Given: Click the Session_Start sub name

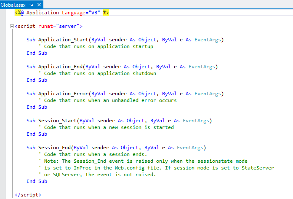Looking at the screenshot, I should pyautogui.click(x=57, y=121).
